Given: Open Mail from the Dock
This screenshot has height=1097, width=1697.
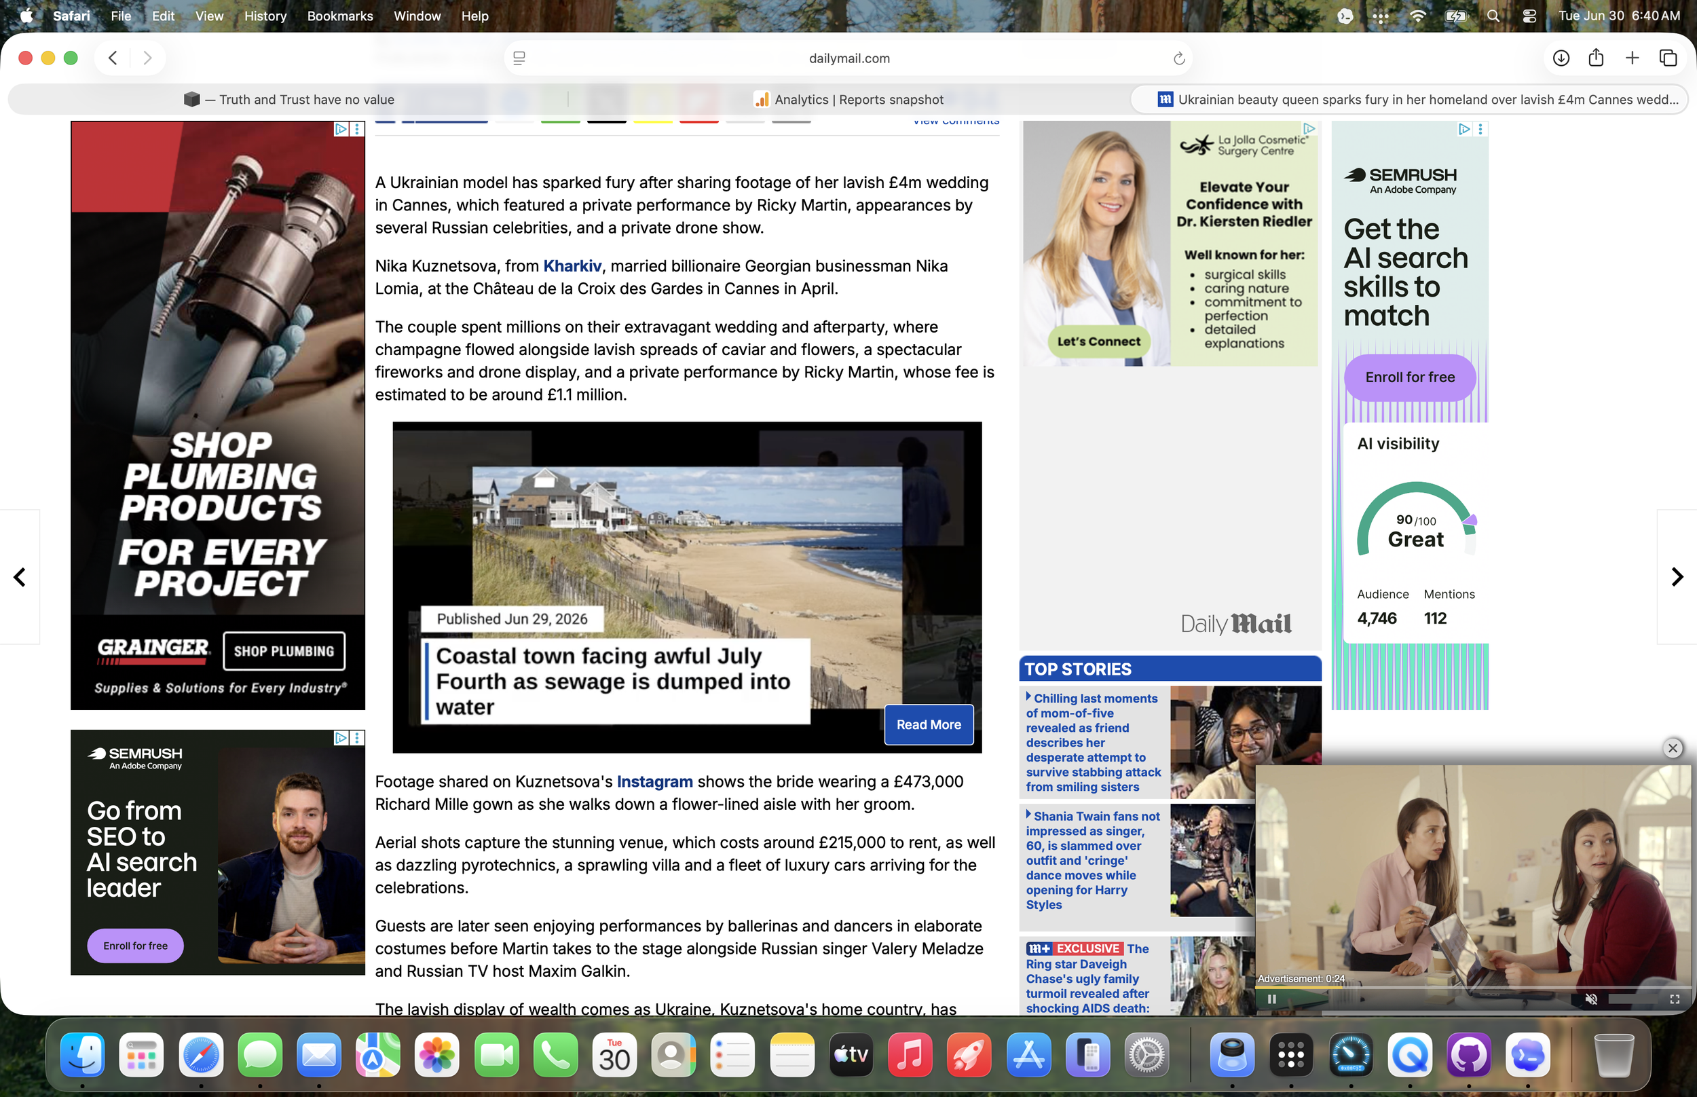Looking at the screenshot, I should pos(319,1055).
